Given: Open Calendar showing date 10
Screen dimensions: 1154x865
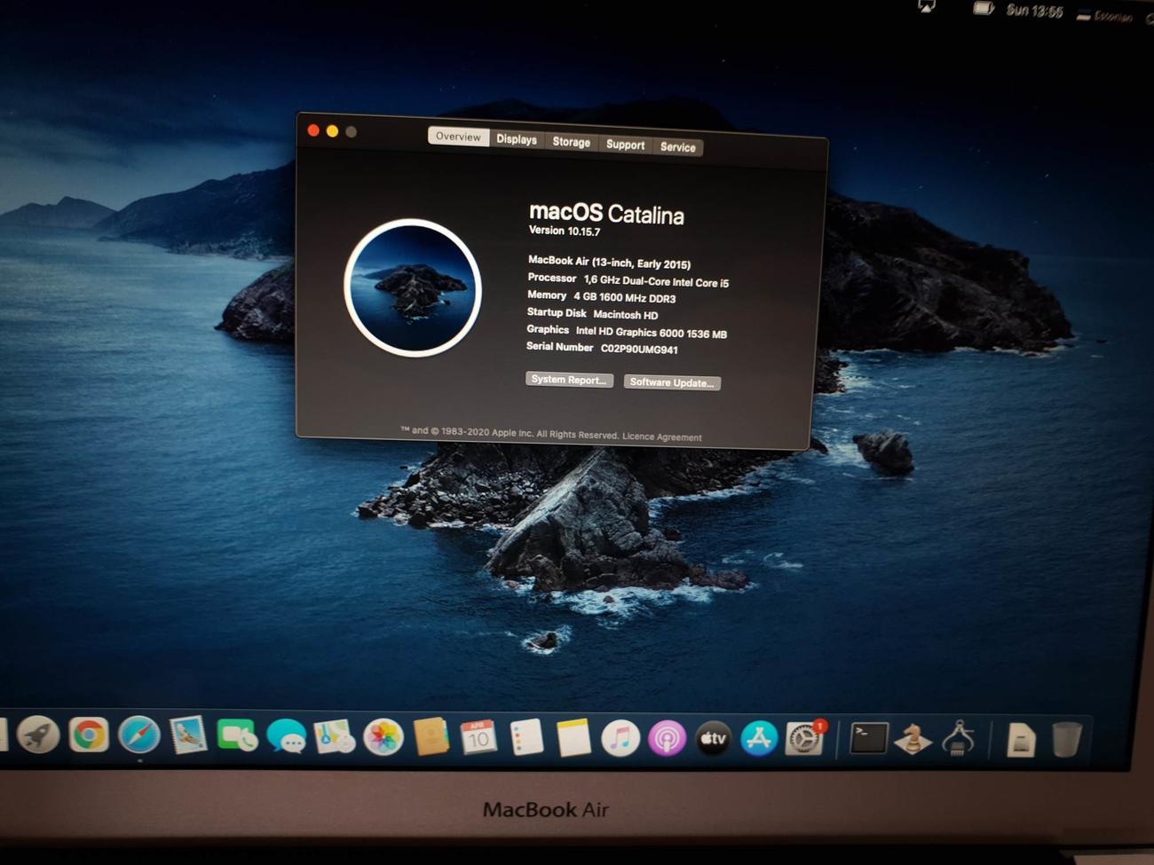Looking at the screenshot, I should 478,737.
